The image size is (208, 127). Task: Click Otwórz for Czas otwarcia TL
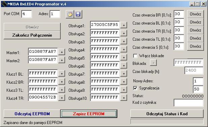196,38
